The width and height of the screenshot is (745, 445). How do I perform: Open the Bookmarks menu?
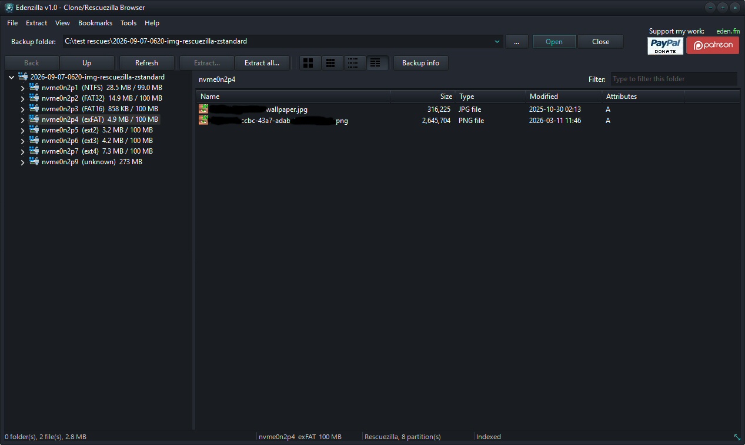coord(95,23)
